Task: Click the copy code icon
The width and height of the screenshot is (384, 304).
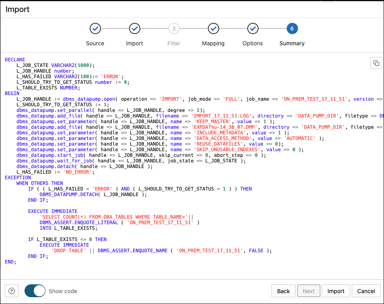Action: pyautogui.click(x=376, y=63)
